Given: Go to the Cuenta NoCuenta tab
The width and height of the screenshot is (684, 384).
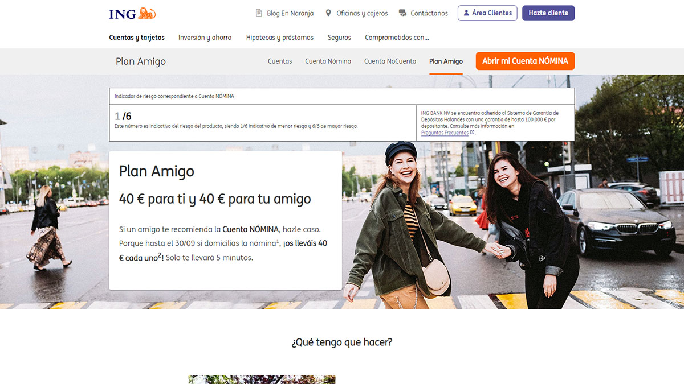Looking at the screenshot, I should pyautogui.click(x=390, y=61).
